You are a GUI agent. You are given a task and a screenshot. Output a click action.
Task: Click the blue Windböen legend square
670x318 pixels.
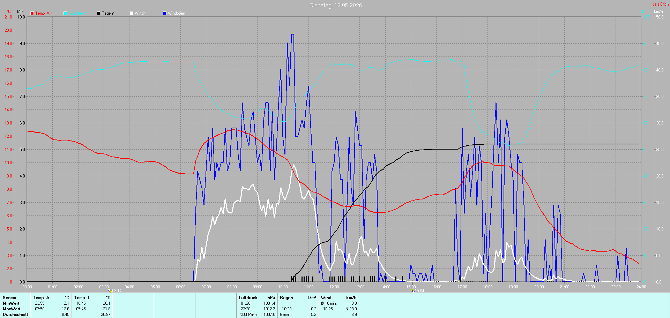pyautogui.click(x=165, y=13)
